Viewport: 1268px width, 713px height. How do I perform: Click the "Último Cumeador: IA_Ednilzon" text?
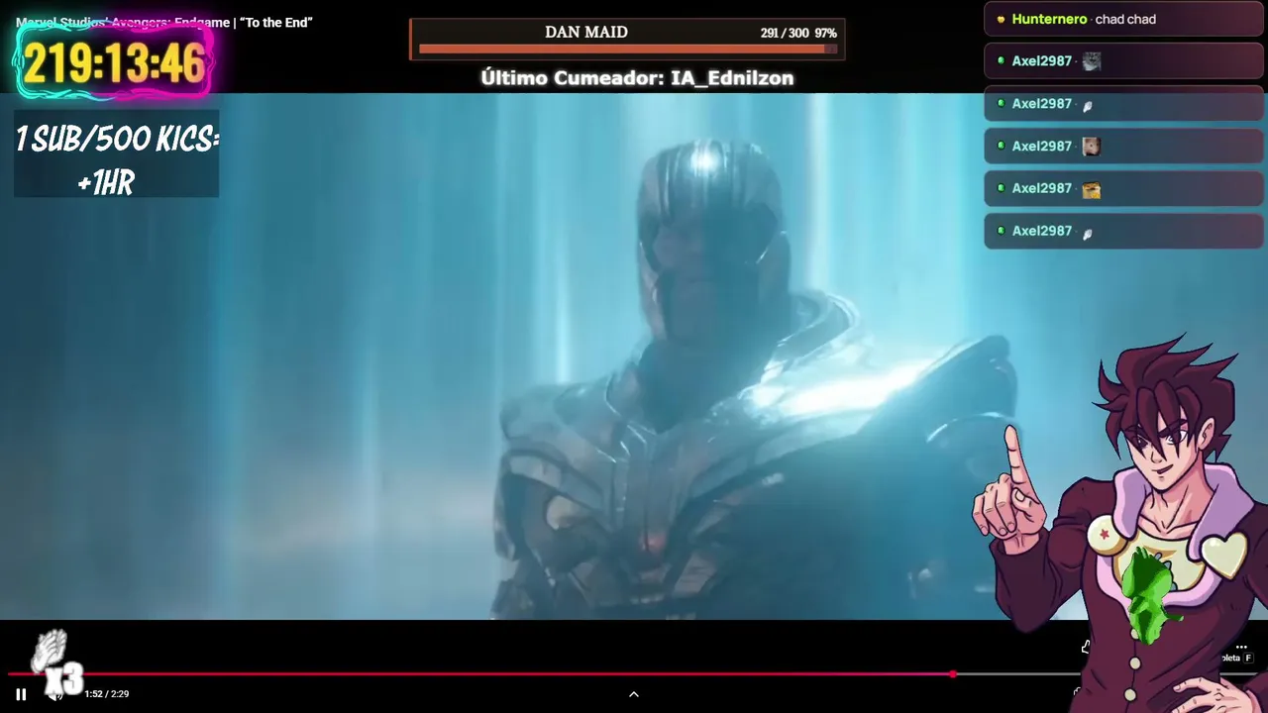pos(637,77)
